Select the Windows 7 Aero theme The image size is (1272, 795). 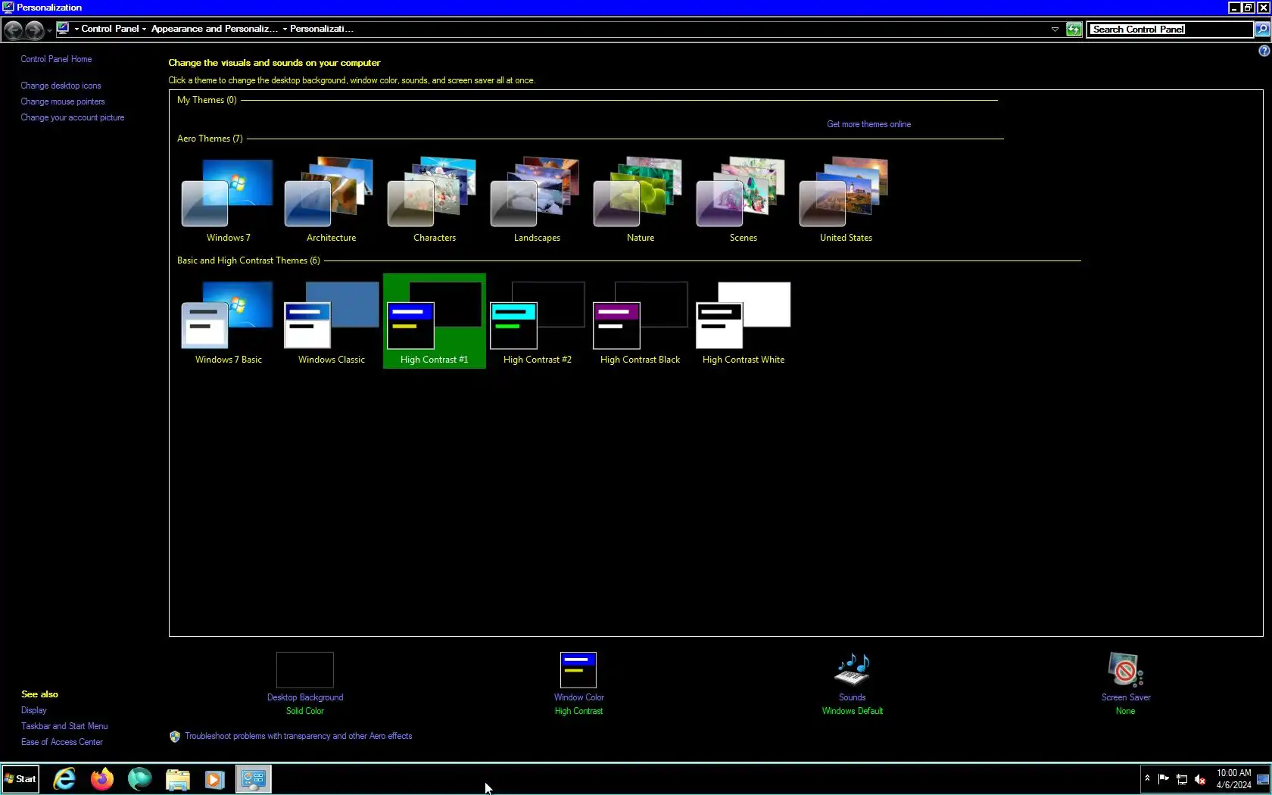228,200
